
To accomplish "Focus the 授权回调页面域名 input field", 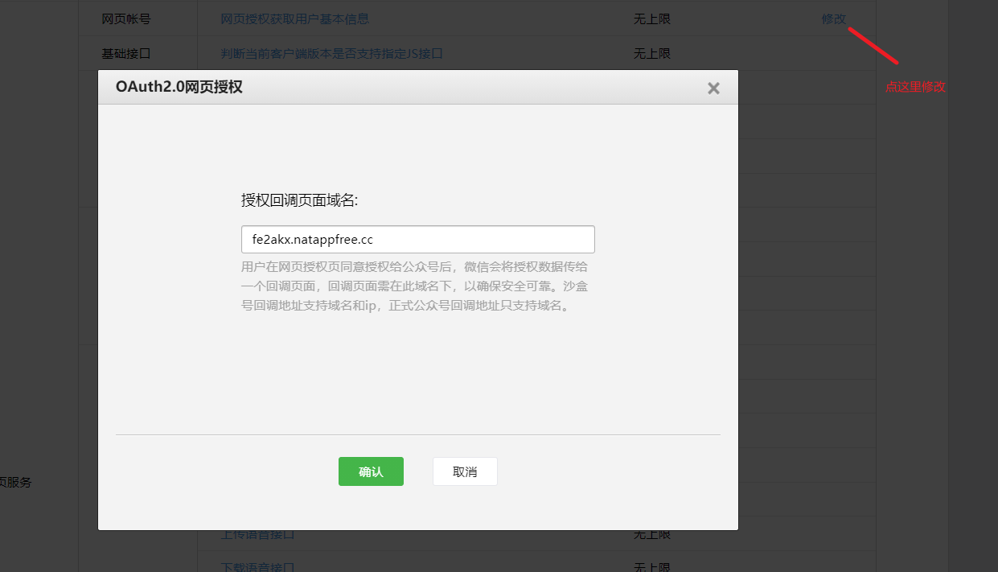I will [x=417, y=240].
